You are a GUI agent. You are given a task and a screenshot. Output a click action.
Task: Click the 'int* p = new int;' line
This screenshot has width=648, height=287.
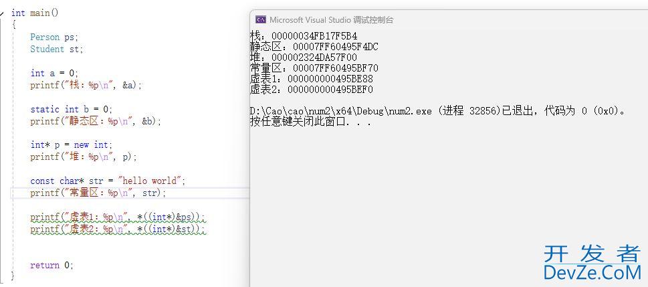pyautogui.click(x=71, y=145)
